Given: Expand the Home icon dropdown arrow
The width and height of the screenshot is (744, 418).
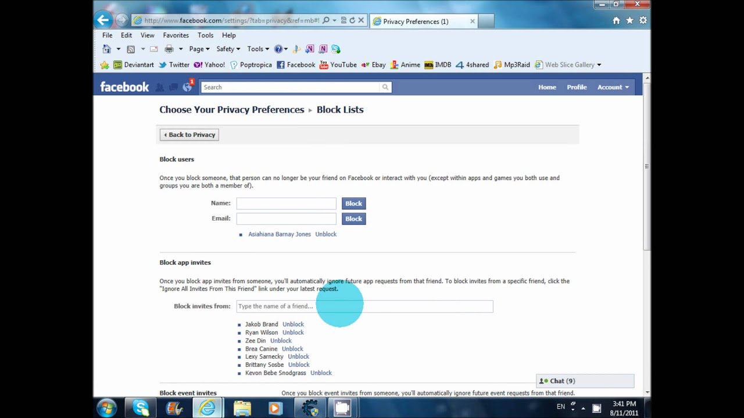Looking at the screenshot, I should (118, 49).
